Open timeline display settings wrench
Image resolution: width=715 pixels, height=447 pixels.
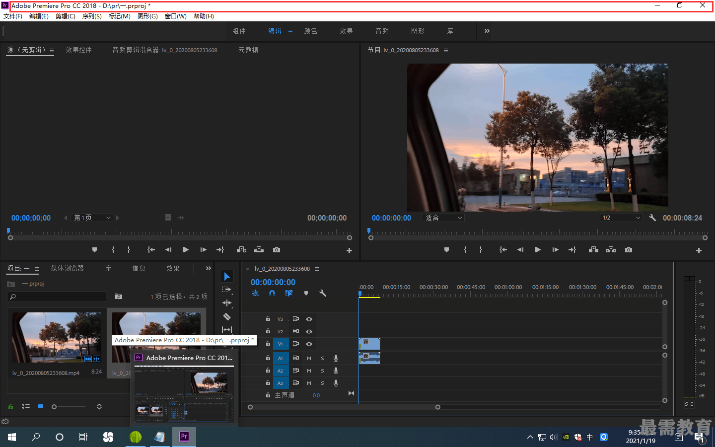pos(323,294)
